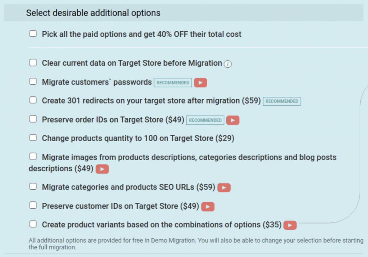368x257 pixels.
Task: Check Preserve customer IDs on Target Store
Action: click(x=33, y=205)
